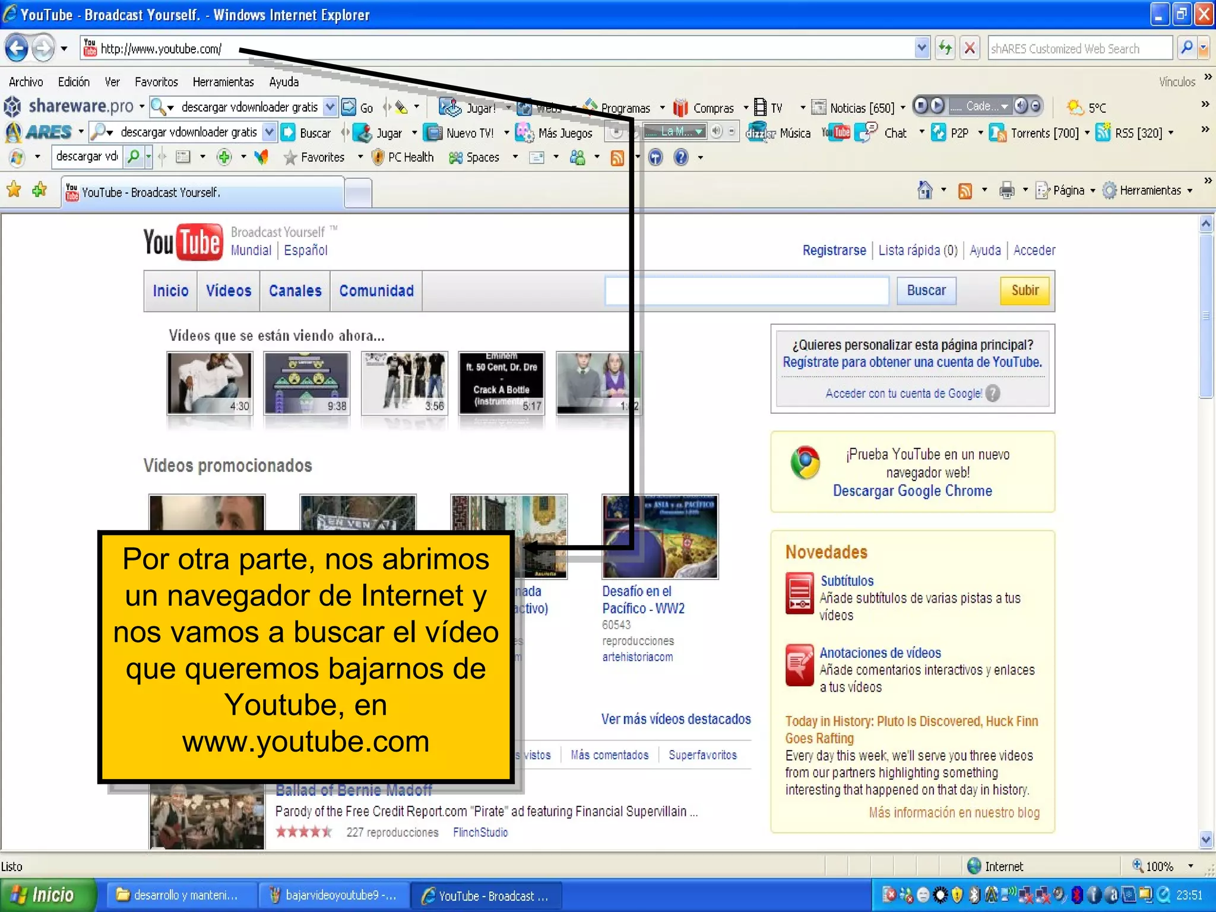The height and width of the screenshot is (912, 1216).
Task: Click the Torrents [700] toolbar item
Action: (1035, 133)
